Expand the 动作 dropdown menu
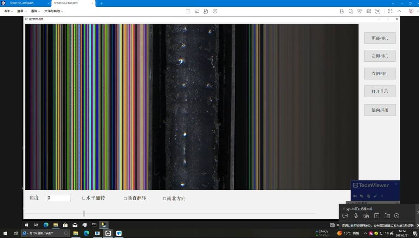The height and width of the screenshot is (238, 419). (x=8, y=11)
